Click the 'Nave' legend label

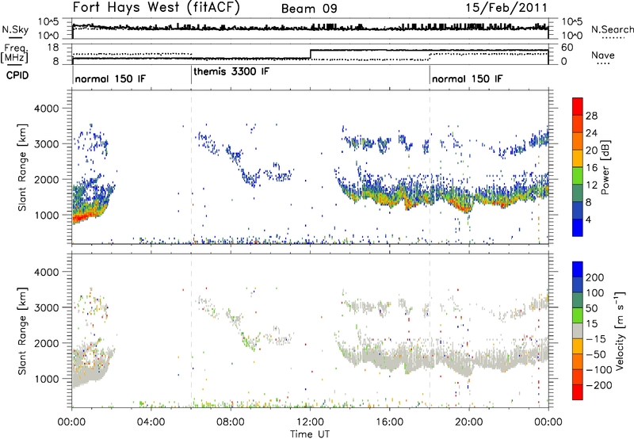603,55
